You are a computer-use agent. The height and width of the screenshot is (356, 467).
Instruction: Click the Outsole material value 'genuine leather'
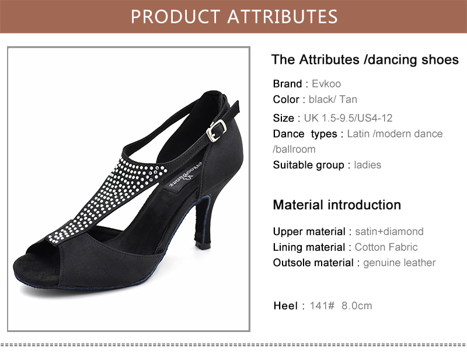coord(399,262)
